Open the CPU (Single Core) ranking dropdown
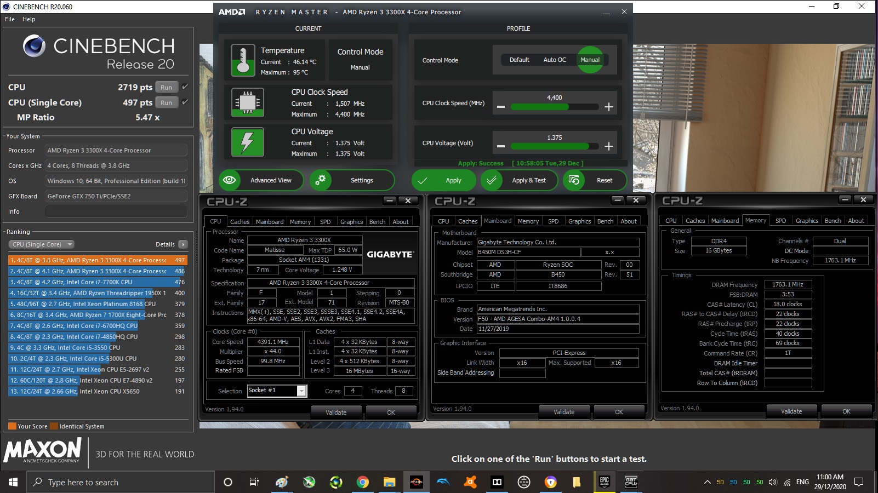This screenshot has width=878, height=493. (x=42, y=244)
